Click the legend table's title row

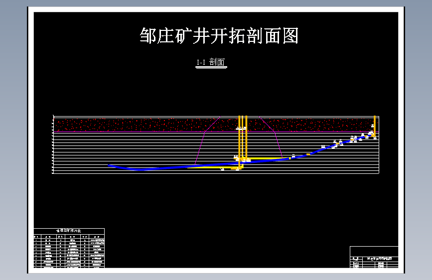pos(69,231)
